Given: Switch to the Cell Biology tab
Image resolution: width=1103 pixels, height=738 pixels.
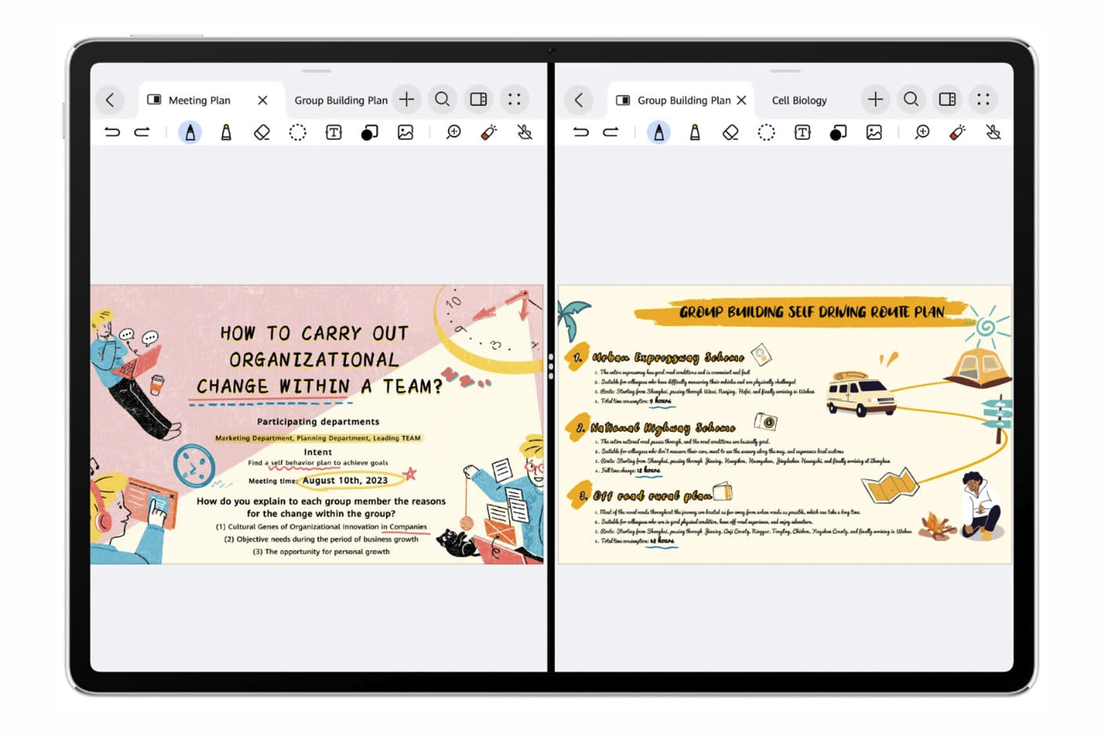Looking at the screenshot, I should coord(799,100).
